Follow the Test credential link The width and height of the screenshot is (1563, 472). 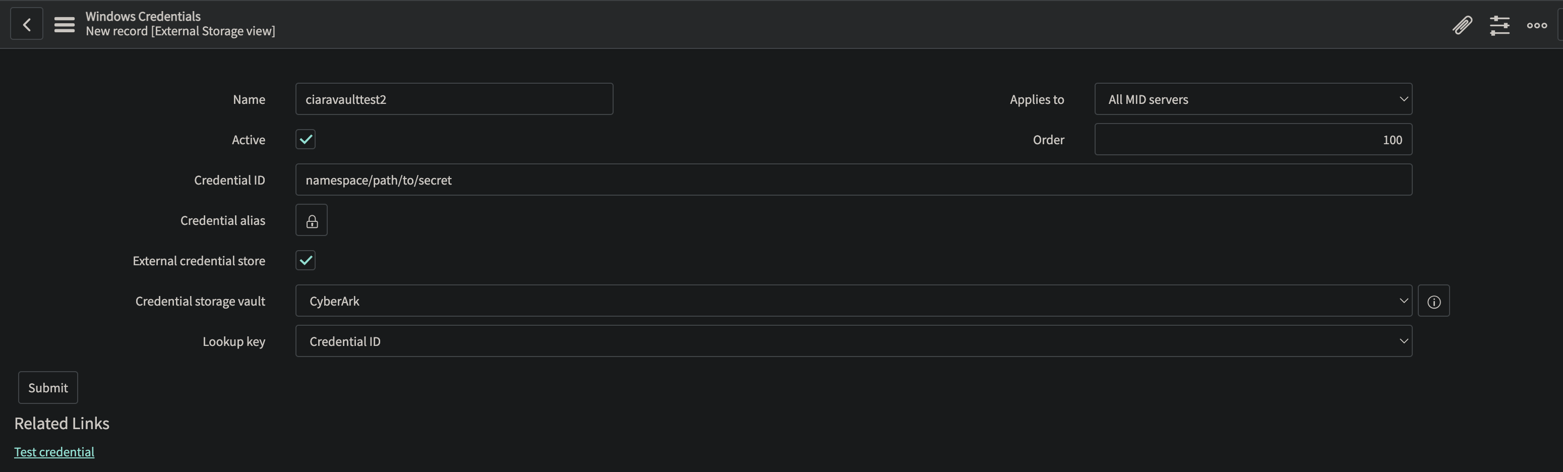tap(54, 452)
